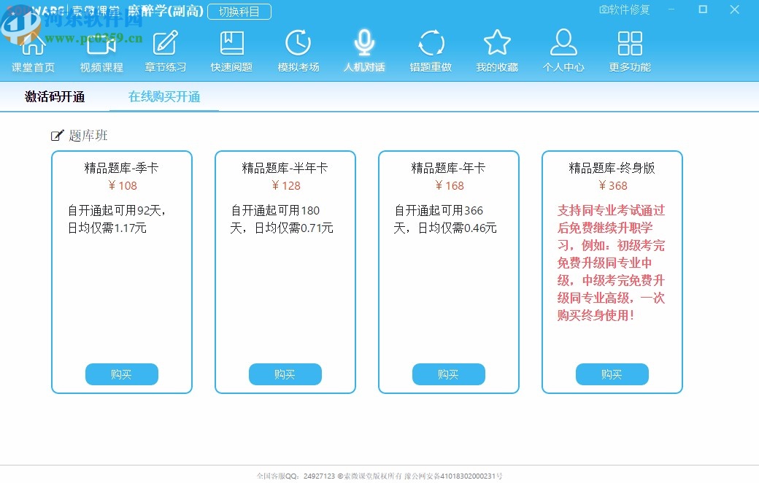Click the 购买 button under the 半年卡

(285, 374)
